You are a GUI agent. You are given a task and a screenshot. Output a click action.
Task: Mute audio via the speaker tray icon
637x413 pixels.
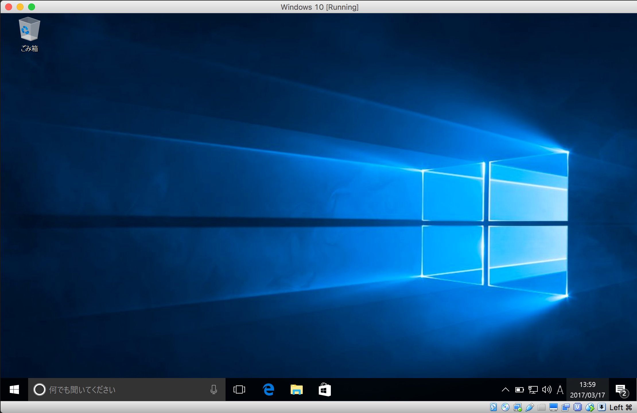pyautogui.click(x=547, y=389)
